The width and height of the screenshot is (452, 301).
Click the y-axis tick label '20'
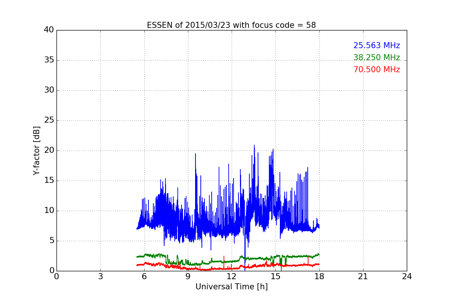49,150
